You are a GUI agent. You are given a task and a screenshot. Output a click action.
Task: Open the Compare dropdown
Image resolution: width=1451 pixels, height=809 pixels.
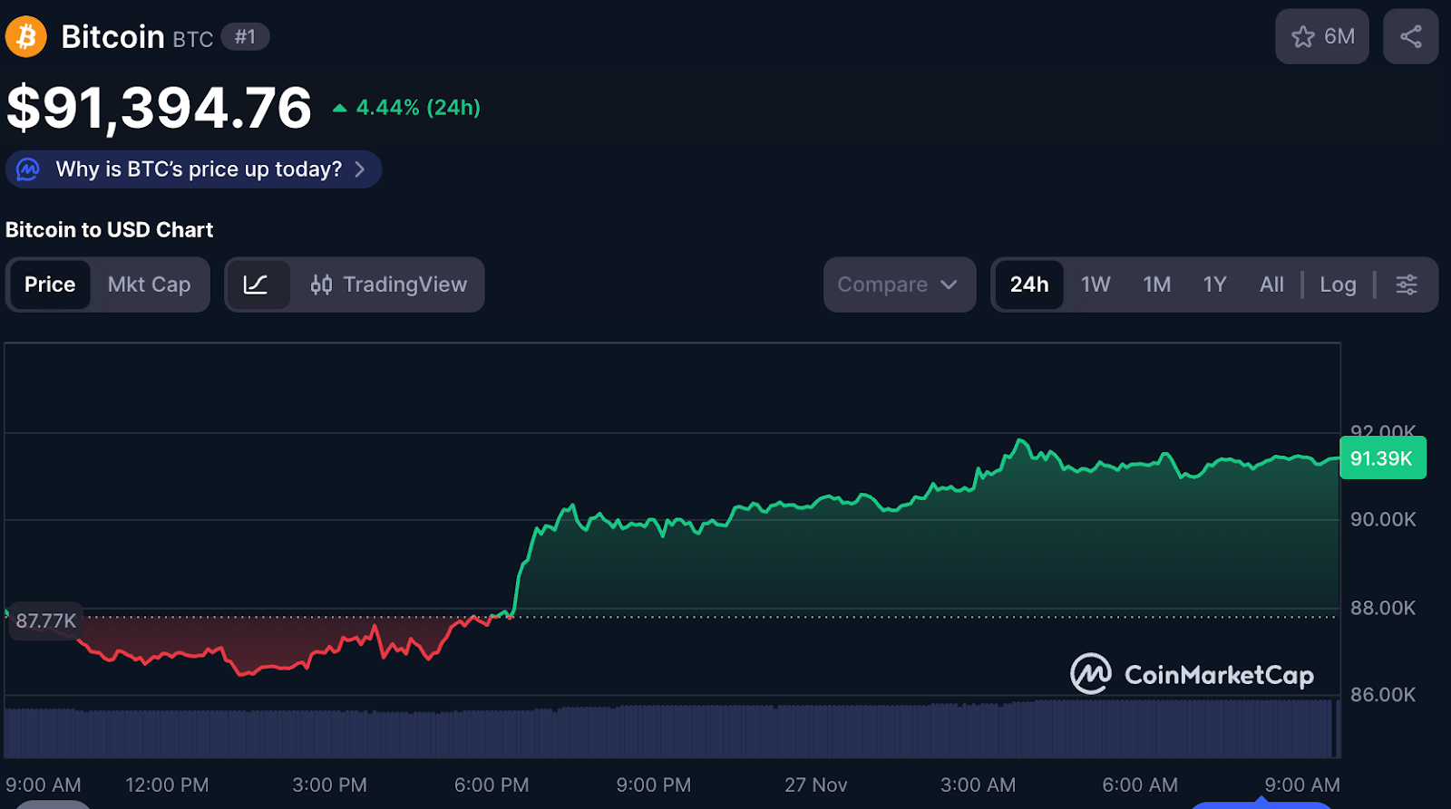pos(898,284)
